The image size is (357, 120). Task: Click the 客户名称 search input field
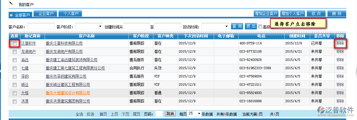41,26
